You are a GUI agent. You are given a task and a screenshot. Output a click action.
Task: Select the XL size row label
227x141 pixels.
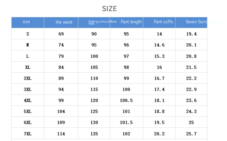tap(28, 67)
